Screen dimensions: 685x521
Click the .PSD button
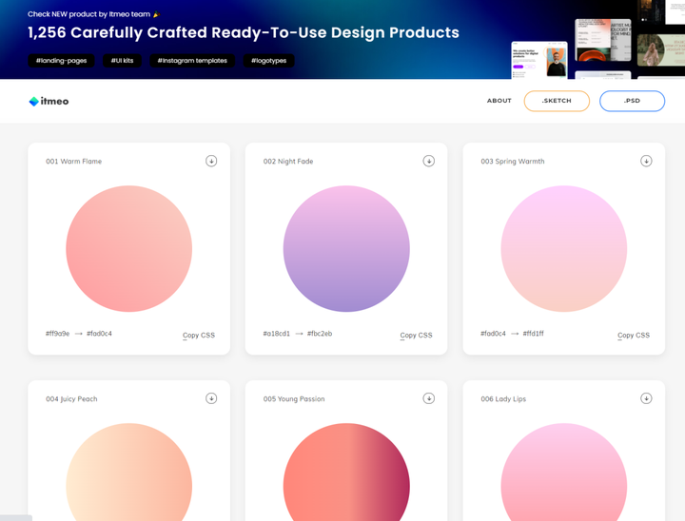632,101
